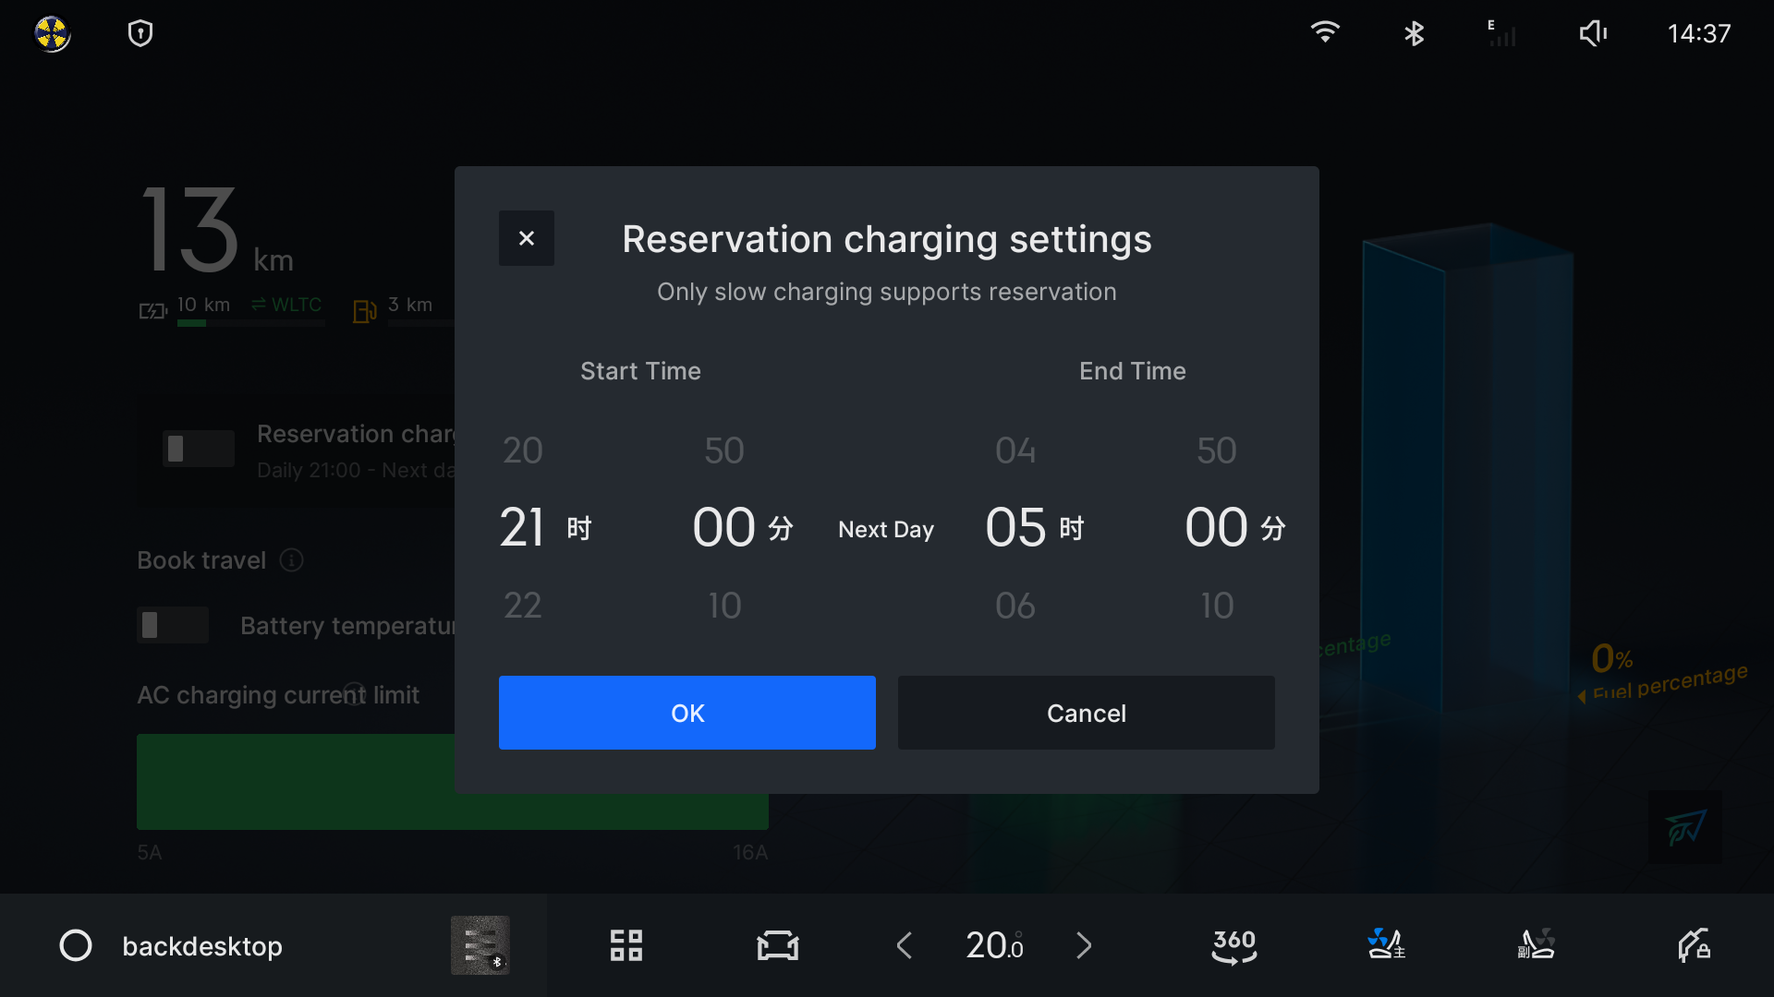Open the 360 camera view
Viewport: 1774px width, 997px height.
[1233, 945]
